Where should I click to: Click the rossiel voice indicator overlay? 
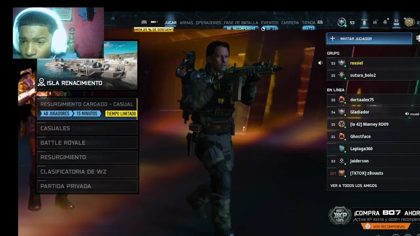click(x=412, y=114)
